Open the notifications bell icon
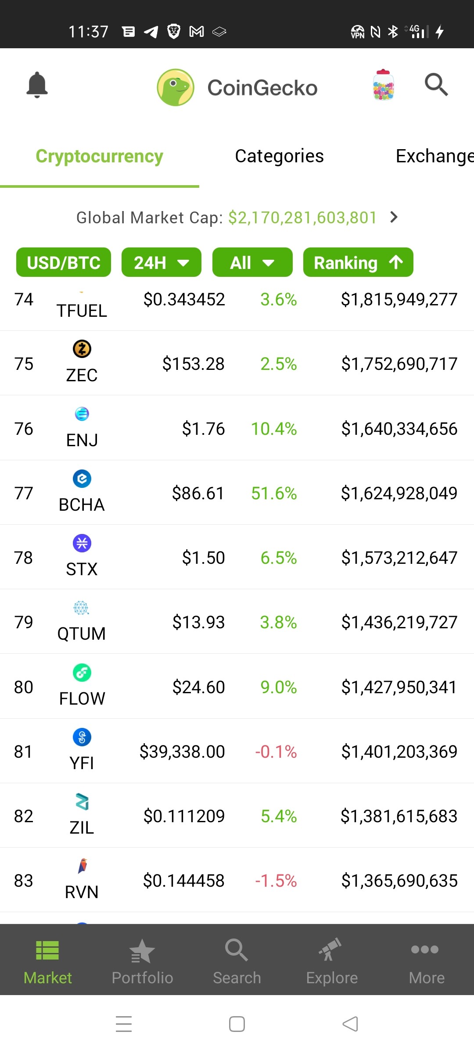 [x=37, y=85]
